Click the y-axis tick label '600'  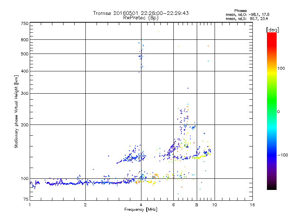pyautogui.click(x=25, y=40)
